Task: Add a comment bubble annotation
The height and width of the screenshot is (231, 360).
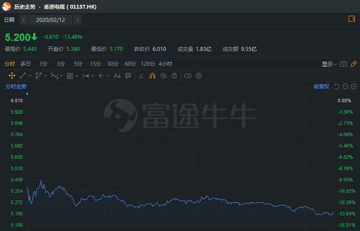Action: [128, 76]
